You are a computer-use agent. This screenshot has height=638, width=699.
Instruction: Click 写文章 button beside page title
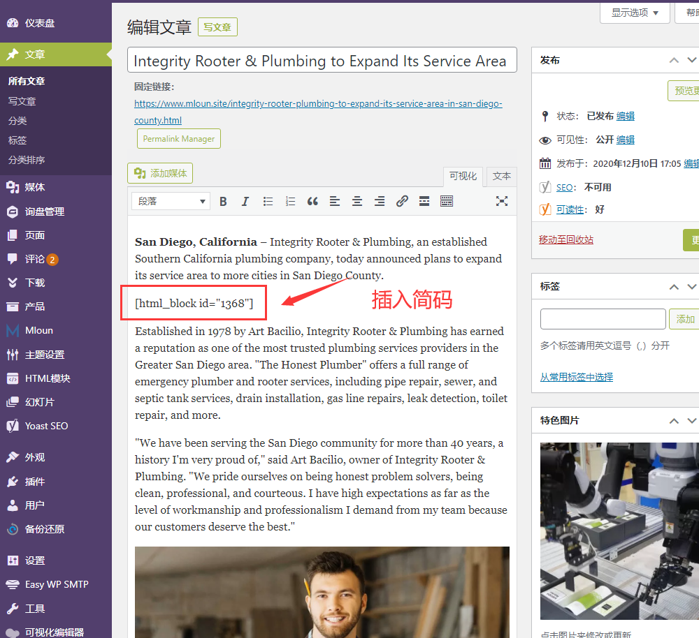[217, 27]
